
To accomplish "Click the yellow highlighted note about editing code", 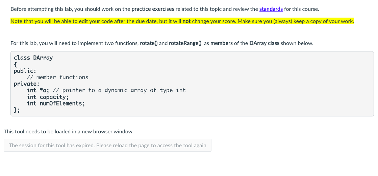I will (x=182, y=21).
